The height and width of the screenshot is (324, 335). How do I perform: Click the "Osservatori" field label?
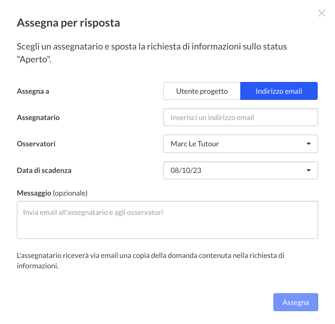[x=36, y=144]
